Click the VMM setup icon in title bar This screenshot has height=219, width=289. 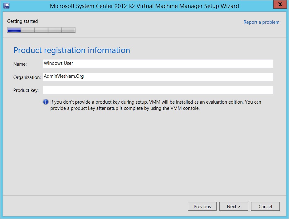click(x=6, y=6)
